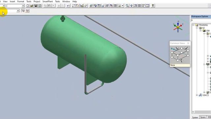Click the Workspace Explorer filter input field
Image resolution: width=211 pixels, height=119 pixels.
coord(201,20)
